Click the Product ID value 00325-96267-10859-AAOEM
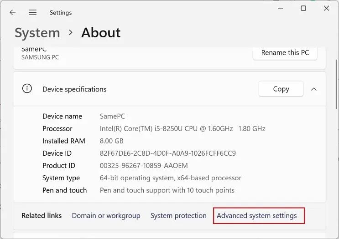Image resolution: width=339 pixels, height=239 pixels. [144, 166]
